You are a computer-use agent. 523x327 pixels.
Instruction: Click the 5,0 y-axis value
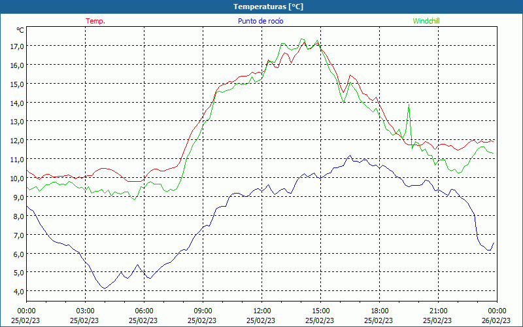tap(18, 273)
